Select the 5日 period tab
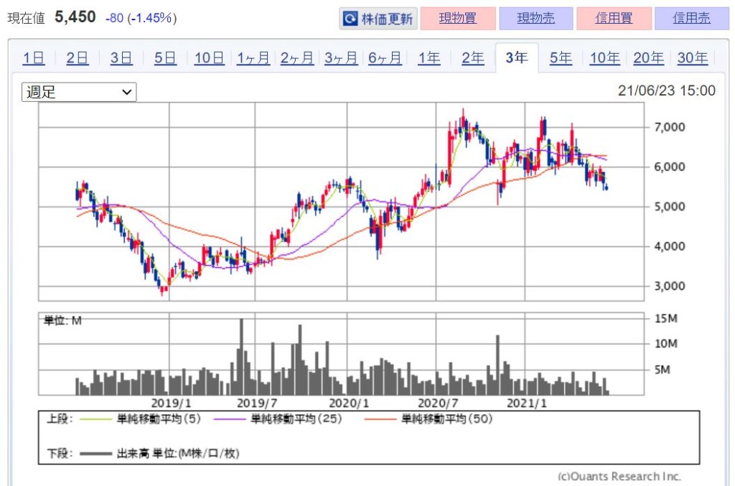735x486 pixels. click(165, 57)
